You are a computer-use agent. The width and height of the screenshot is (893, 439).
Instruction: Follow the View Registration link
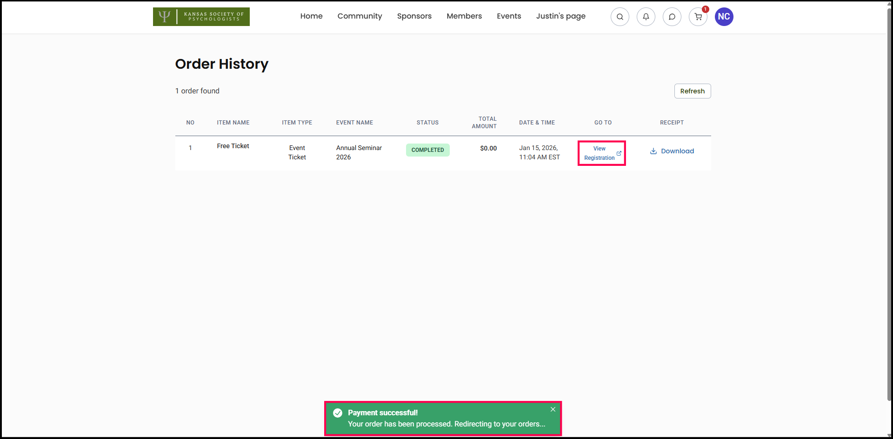click(599, 153)
